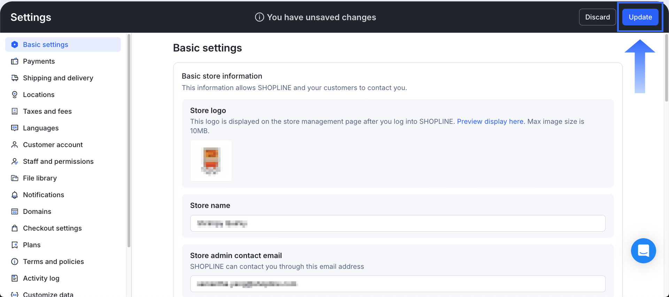The image size is (669, 297).
Task: Discard the unsaved changes
Action: point(597,17)
